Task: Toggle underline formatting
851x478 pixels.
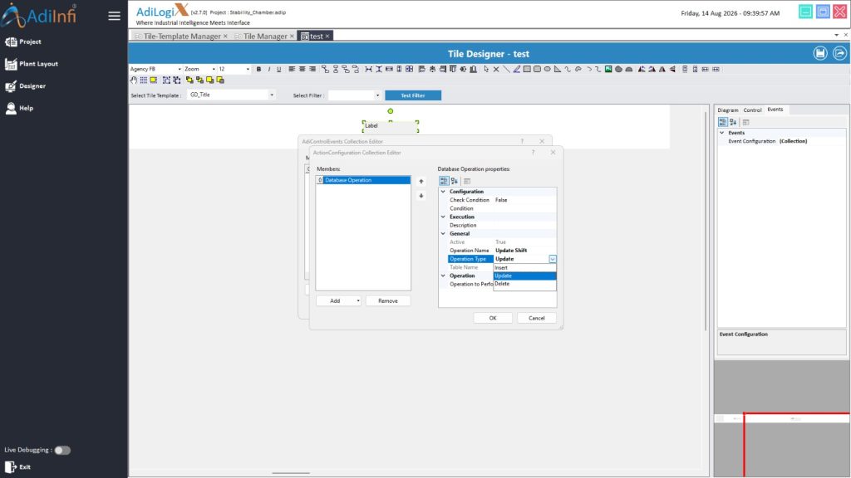Action: pos(279,70)
